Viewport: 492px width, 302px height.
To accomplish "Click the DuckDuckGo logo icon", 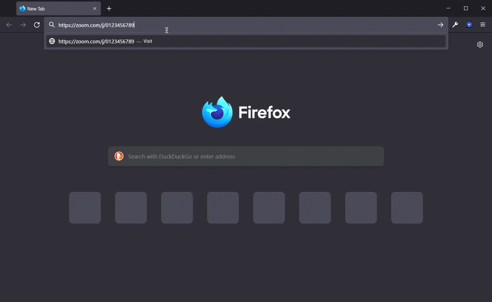I will tap(119, 156).
